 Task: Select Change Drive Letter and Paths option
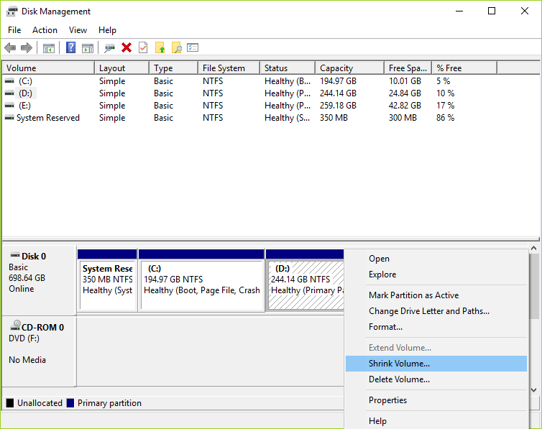(x=428, y=311)
